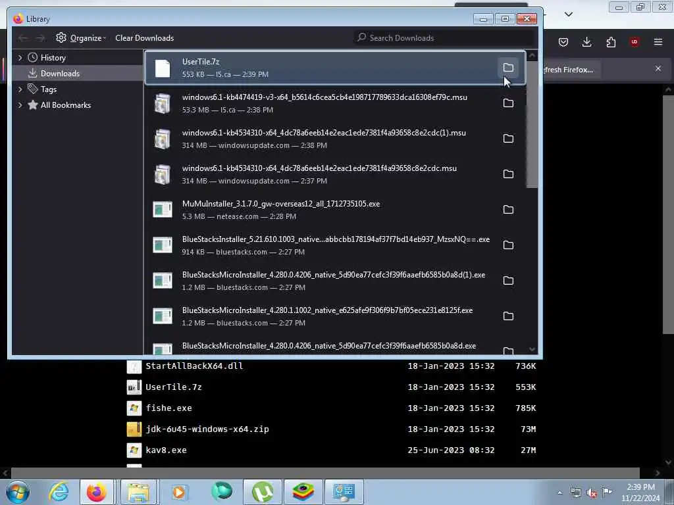Image resolution: width=674 pixels, height=505 pixels.
Task: Select the BlueStacksInstaller_5.21.610.1003 download row
Action: click(335, 245)
